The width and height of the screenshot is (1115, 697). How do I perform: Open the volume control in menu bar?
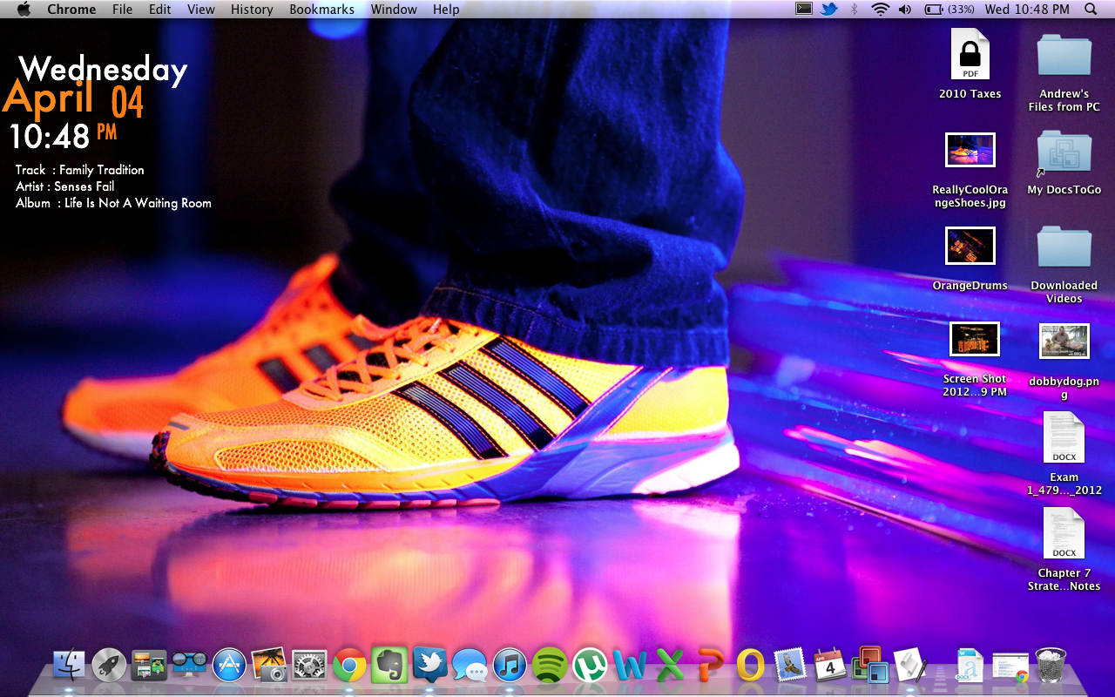[905, 10]
